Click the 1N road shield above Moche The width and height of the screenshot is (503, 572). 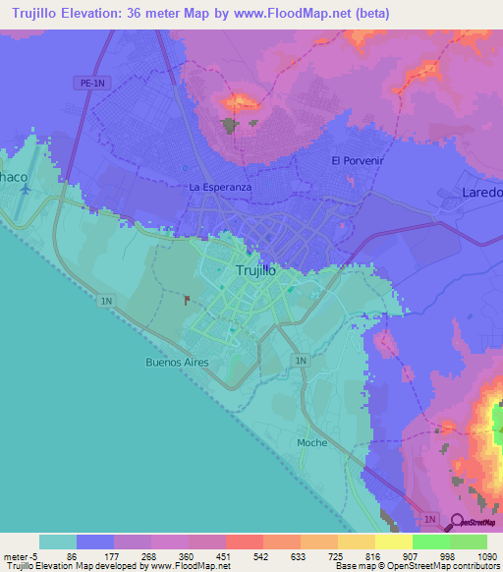click(301, 361)
